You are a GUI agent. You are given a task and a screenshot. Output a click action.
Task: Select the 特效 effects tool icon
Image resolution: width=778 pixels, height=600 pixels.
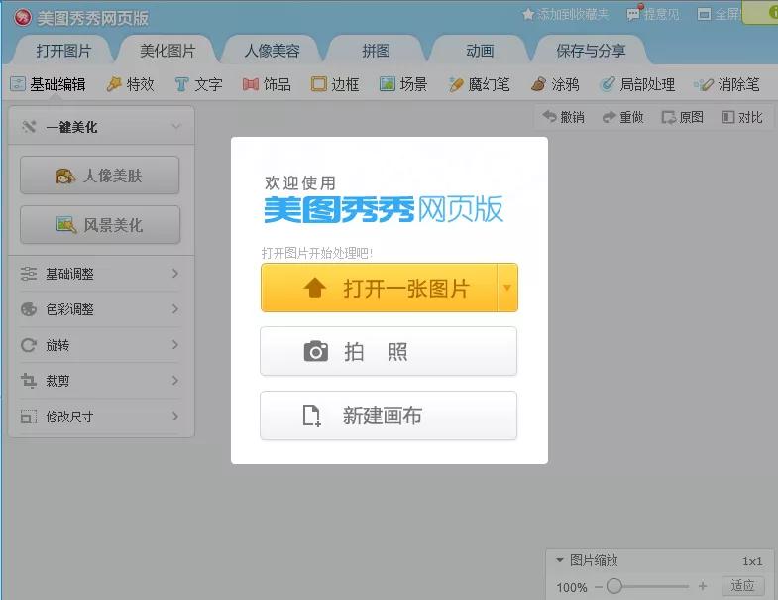[115, 84]
